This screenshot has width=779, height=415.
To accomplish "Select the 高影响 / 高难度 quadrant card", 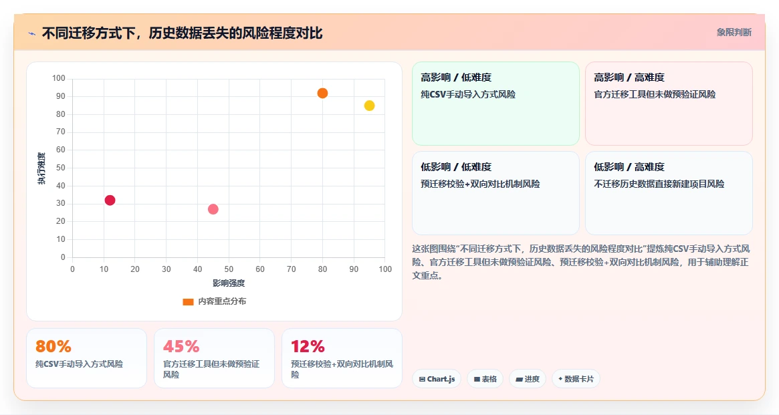I will pos(669,104).
